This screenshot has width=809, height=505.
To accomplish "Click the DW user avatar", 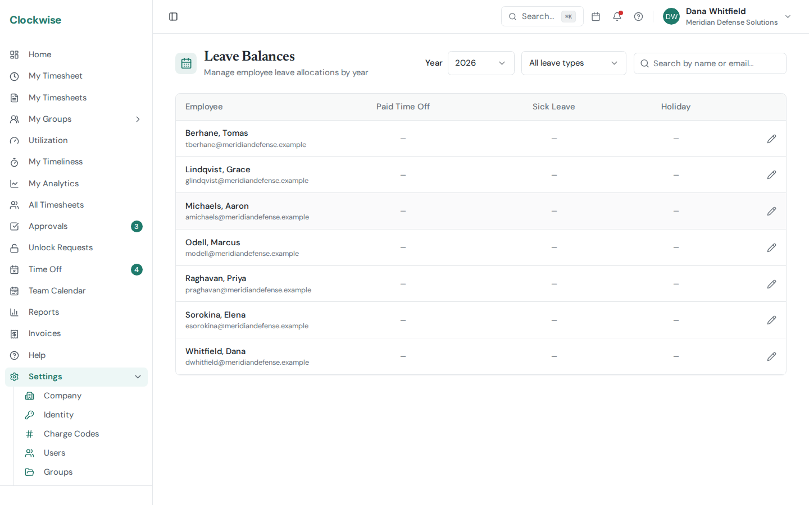I will [671, 17].
